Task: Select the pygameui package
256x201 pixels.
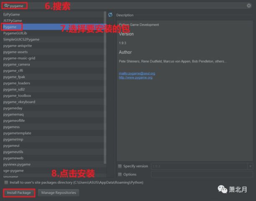Action: (53, 146)
